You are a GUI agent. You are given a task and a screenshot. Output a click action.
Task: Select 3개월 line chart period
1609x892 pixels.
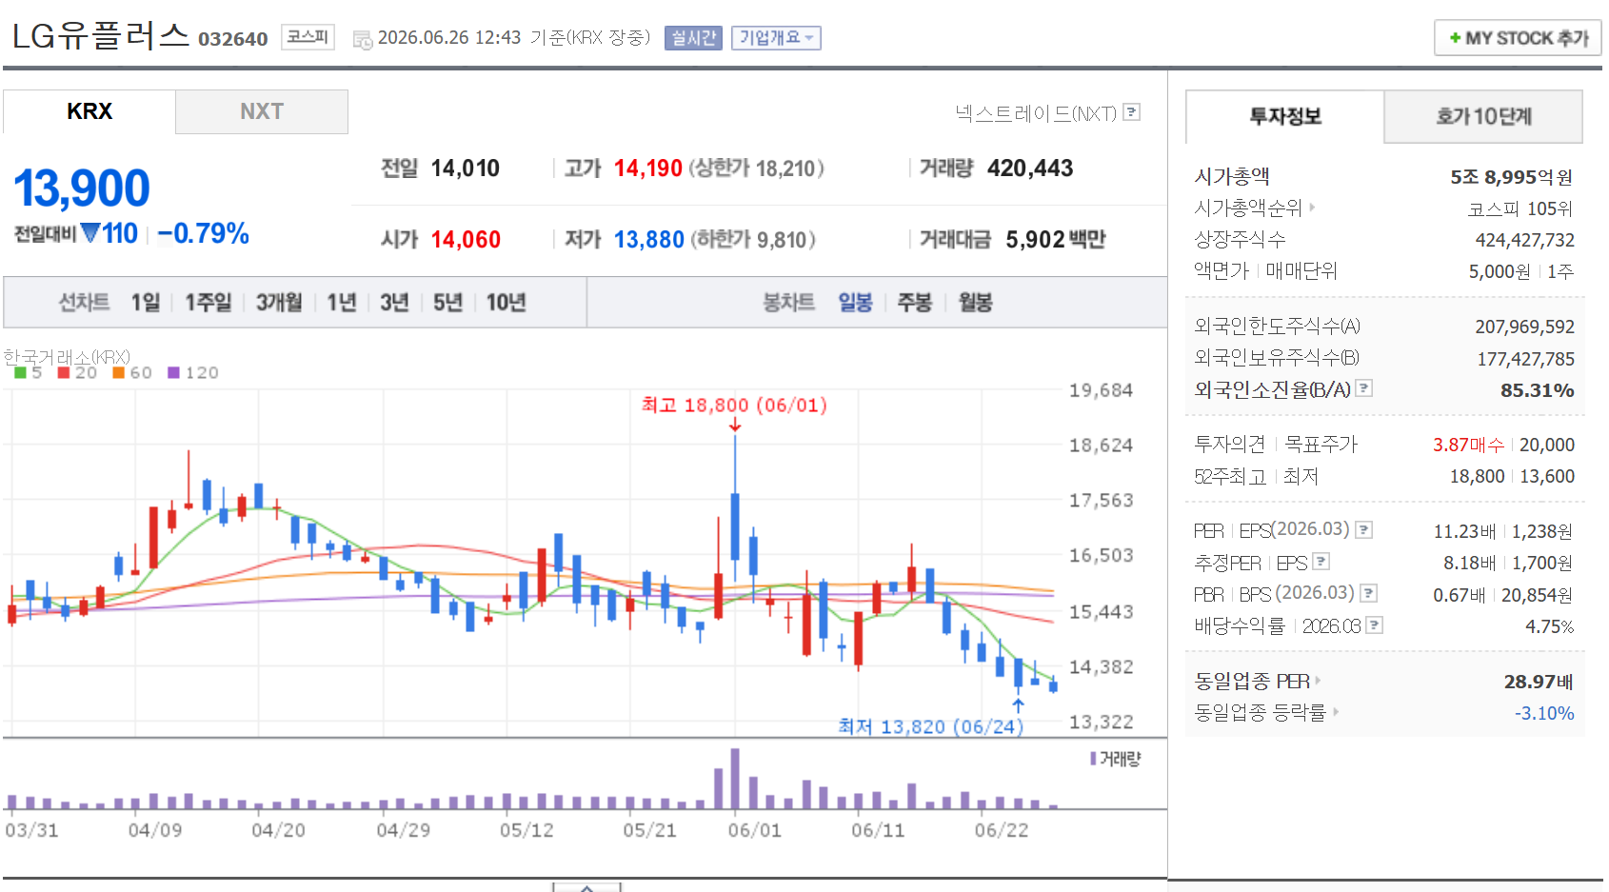[x=279, y=303]
